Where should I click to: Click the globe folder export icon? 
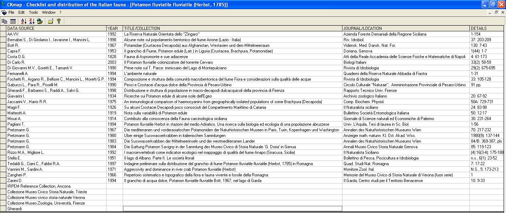point(40,21)
